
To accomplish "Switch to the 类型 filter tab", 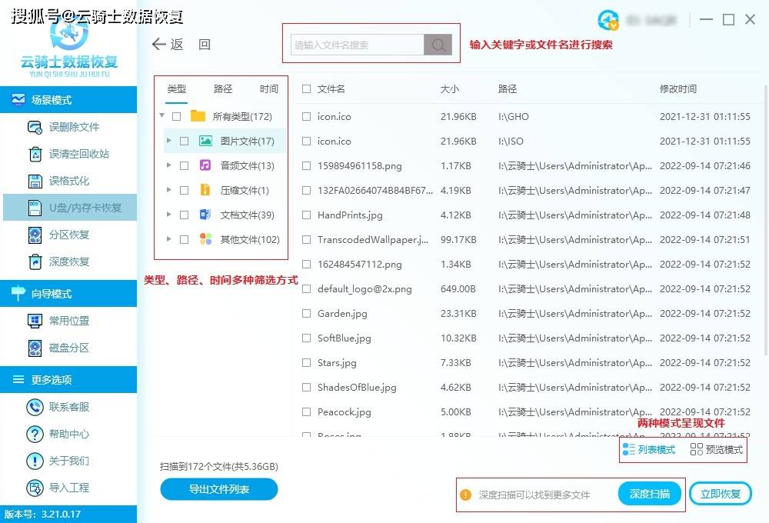I will tap(177, 88).
